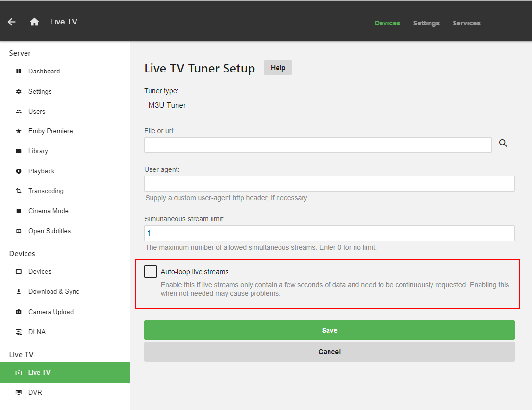
Task: Switch to the Services tab
Action: point(466,23)
